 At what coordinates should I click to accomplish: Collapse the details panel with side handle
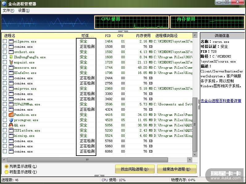pos(199,104)
